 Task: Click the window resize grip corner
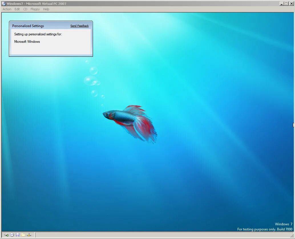click(292, 236)
